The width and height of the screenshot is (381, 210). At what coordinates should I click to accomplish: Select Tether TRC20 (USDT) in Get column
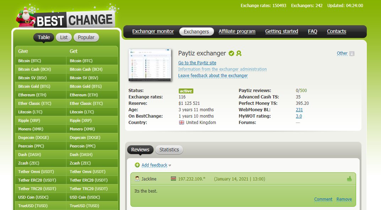coord(92,188)
